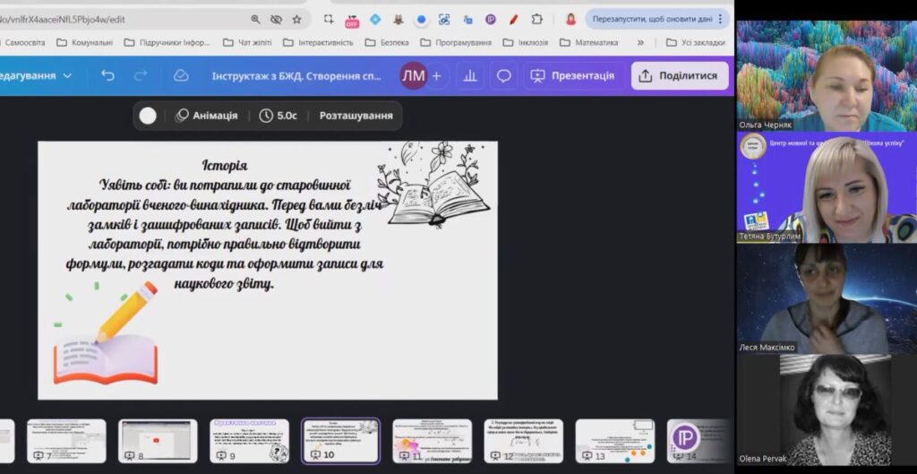Open the brown cat extension icon

[x=399, y=20]
